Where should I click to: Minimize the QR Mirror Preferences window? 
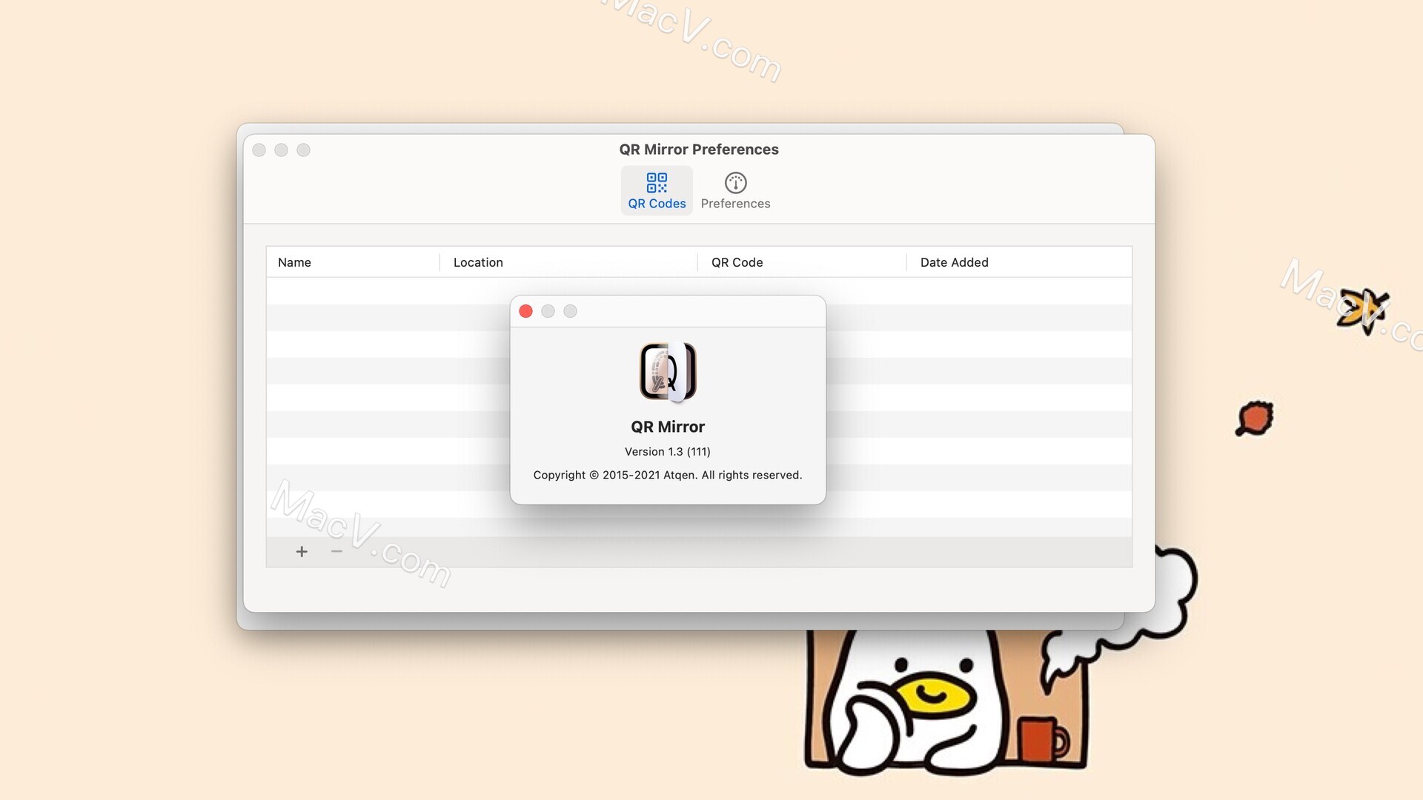pyautogui.click(x=282, y=150)
